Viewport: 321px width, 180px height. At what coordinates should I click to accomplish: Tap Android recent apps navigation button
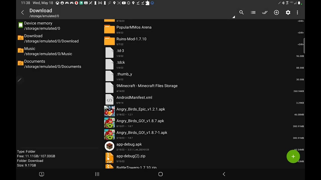(97, 174)
